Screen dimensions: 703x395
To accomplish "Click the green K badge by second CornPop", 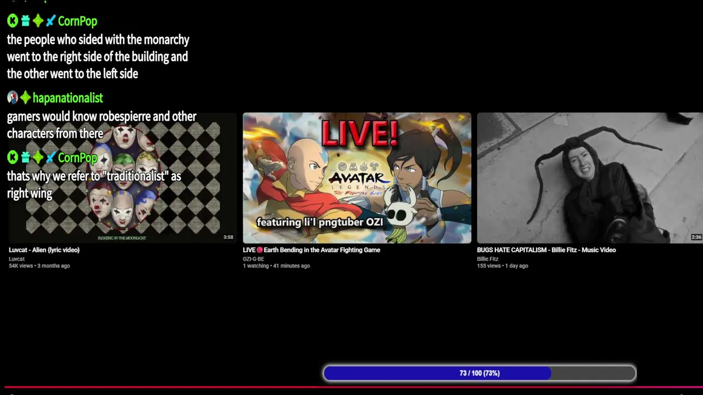I will pyautogui.click(x=13, y=158).
